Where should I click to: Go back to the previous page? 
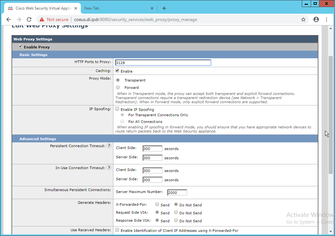(9, 20)
